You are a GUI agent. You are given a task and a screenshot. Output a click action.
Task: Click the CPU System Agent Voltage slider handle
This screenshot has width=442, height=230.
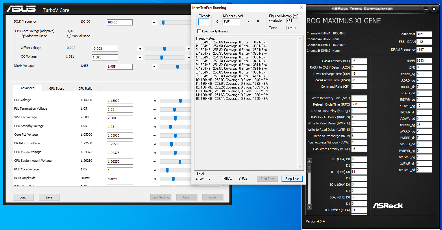pyautogui.click(x=180, y=162)
